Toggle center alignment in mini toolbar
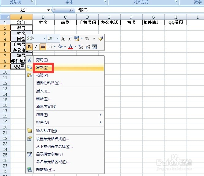The image size is (204, 176). [43, 47]
